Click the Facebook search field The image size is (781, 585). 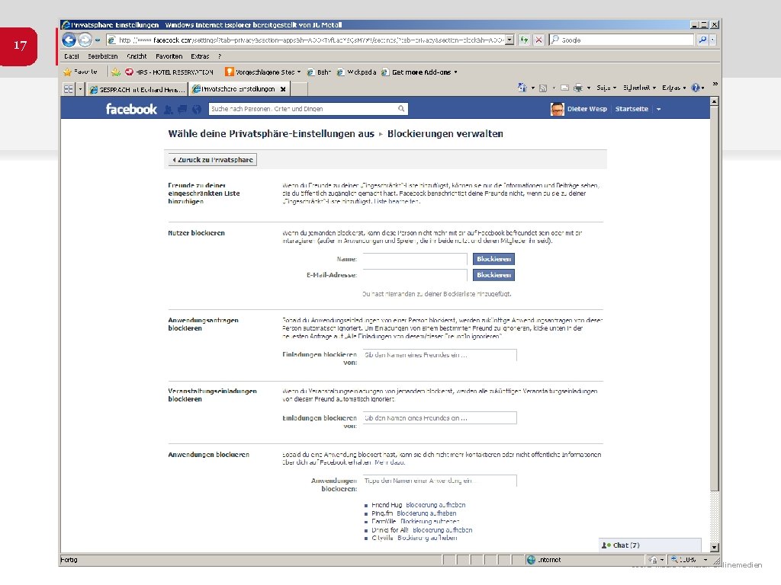[x=303, y=109]
